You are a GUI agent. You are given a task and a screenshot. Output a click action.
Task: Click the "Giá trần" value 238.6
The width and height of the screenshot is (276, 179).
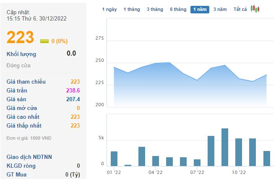click(72, 90)
